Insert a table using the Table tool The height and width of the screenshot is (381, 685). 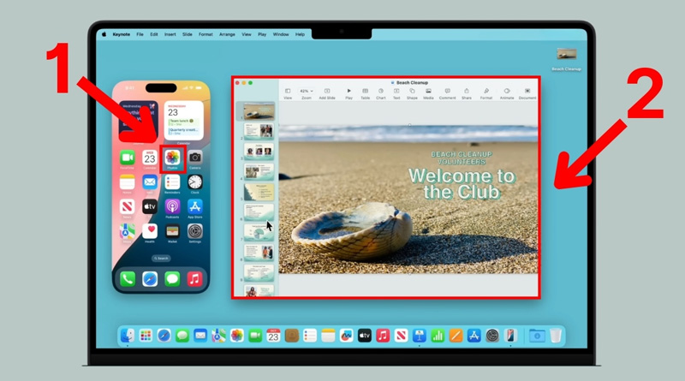pyautogui.click(x=366, y=93)
